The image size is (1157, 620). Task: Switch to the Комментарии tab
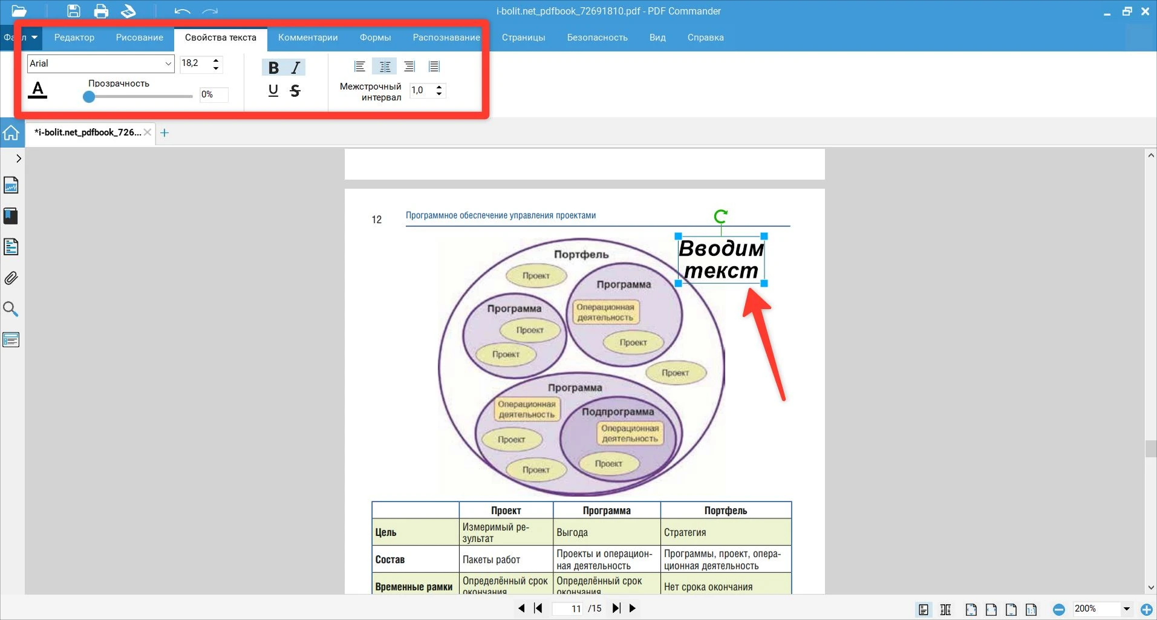tap(308, 38)
